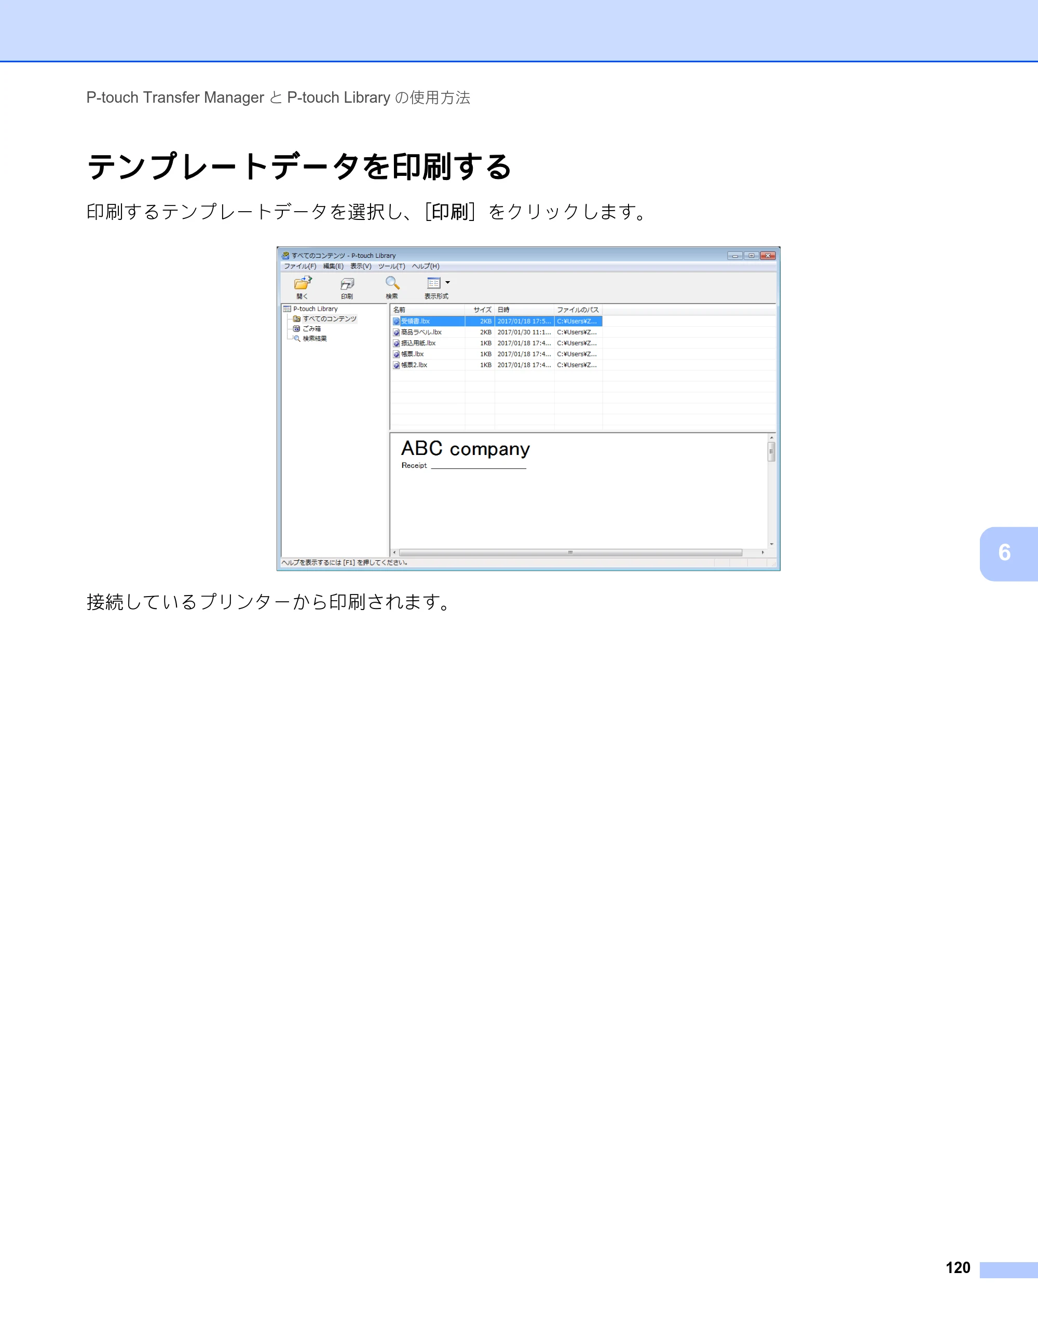
Task: Click the ファイルのパス column header
Action: pos(578,310)
